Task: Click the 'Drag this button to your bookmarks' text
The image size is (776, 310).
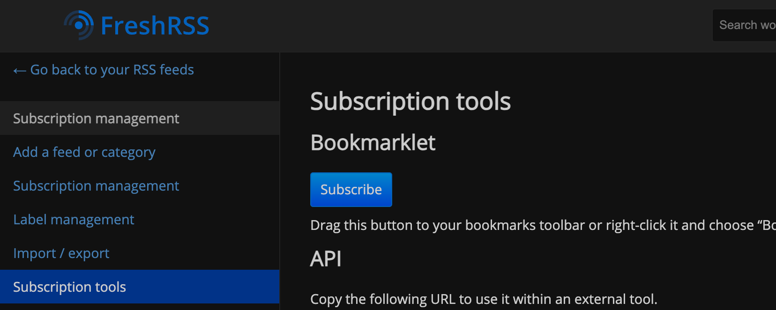Action: point(543,225)
